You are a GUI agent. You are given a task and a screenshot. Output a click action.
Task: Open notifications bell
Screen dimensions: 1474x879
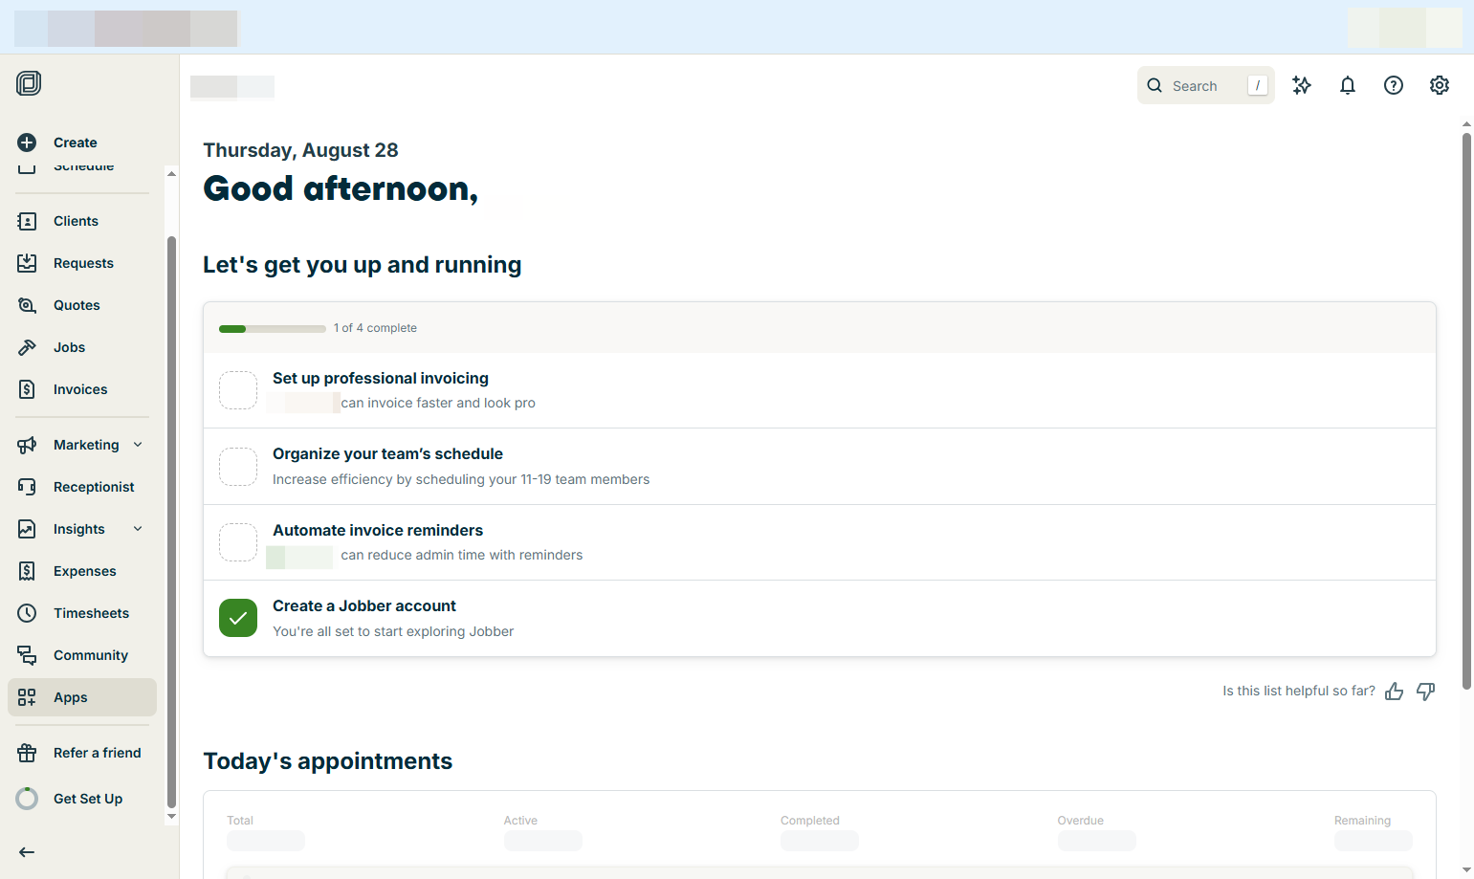pos(1348,85)
